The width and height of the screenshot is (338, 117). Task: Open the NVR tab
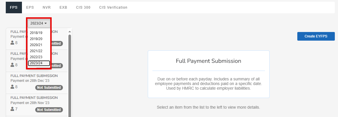(46, 7)
